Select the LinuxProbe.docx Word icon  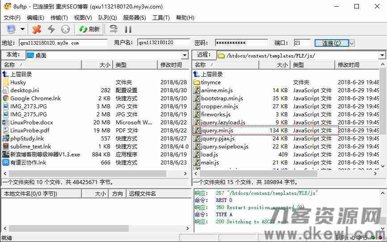pyautogui.click(x=6, y=123)
